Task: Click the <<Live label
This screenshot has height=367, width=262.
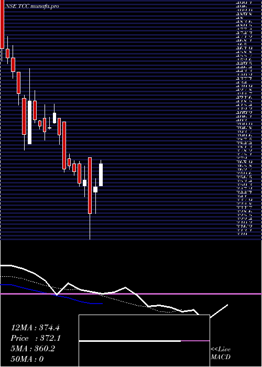Action: point(221,350)
